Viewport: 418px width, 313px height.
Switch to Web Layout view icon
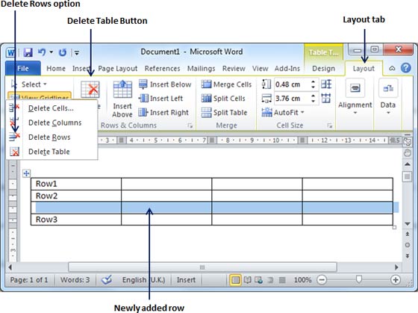(258, 280)
